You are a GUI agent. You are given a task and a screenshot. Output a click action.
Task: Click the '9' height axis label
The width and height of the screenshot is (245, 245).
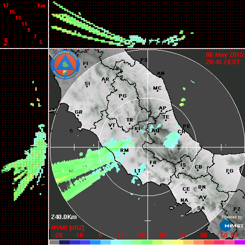29,30
